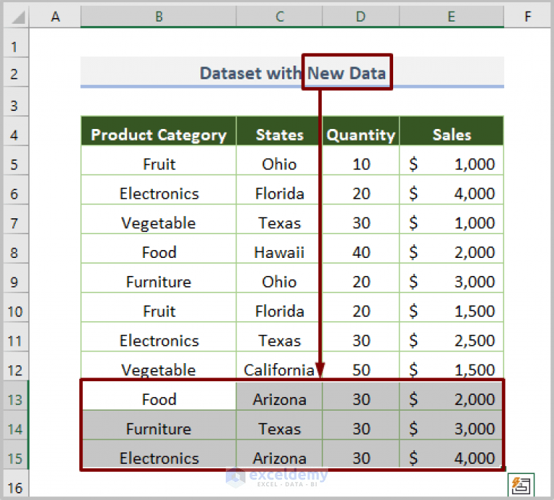554x500 pixels.
Task: Click the 'Quantity' header cell
Action: point(361,131)
